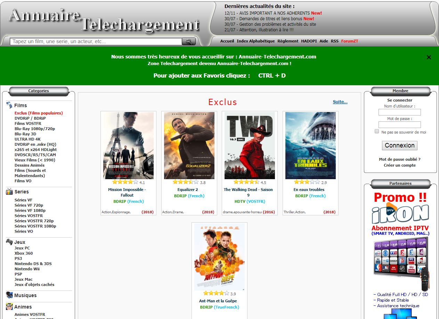Open Equalizer 2 poster
This screenshot has width=439, height=319.
coord(189,145)
